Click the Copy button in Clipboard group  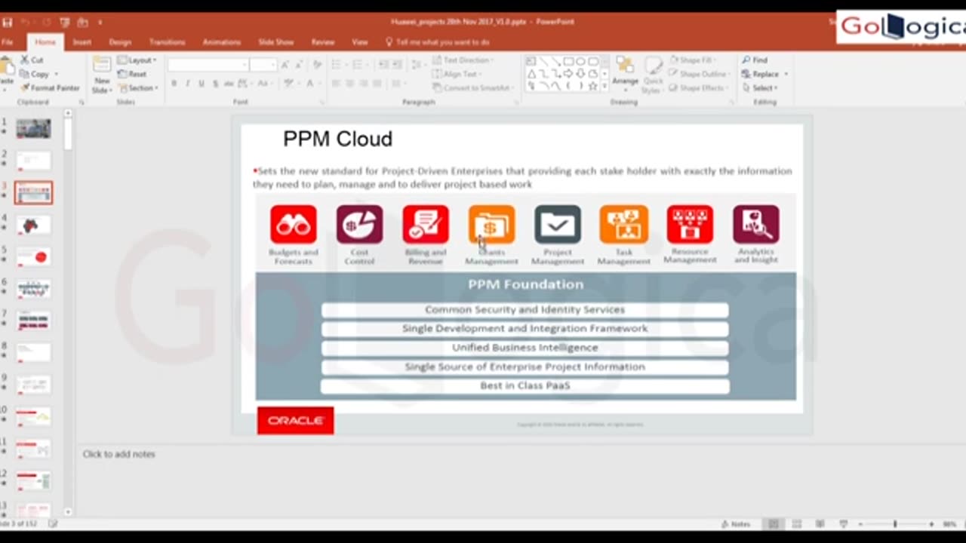point(35,74)
